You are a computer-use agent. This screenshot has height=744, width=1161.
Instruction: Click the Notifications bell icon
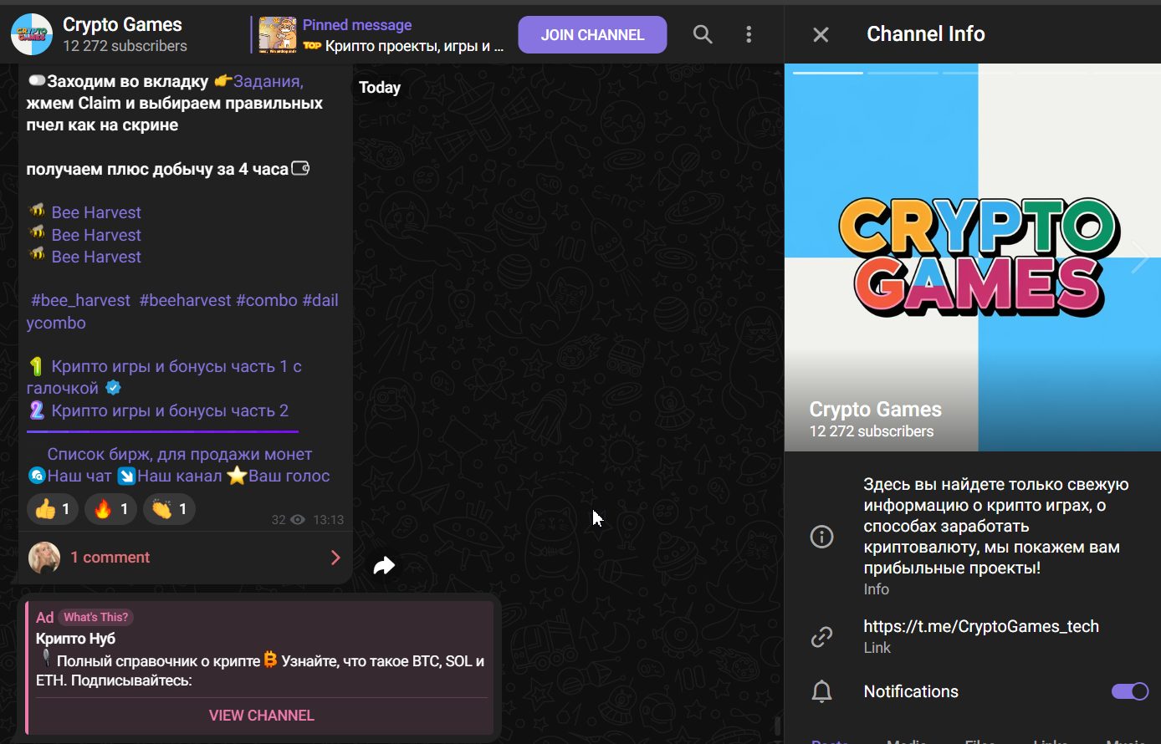coord(822,691)
